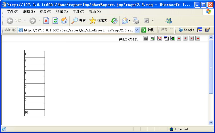215x133 pixels.
Task: Print the report via report toolbar printer
Action: click(x=145, y=38)
